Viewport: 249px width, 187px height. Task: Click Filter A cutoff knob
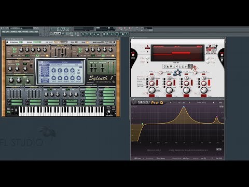tap(10, 69)
